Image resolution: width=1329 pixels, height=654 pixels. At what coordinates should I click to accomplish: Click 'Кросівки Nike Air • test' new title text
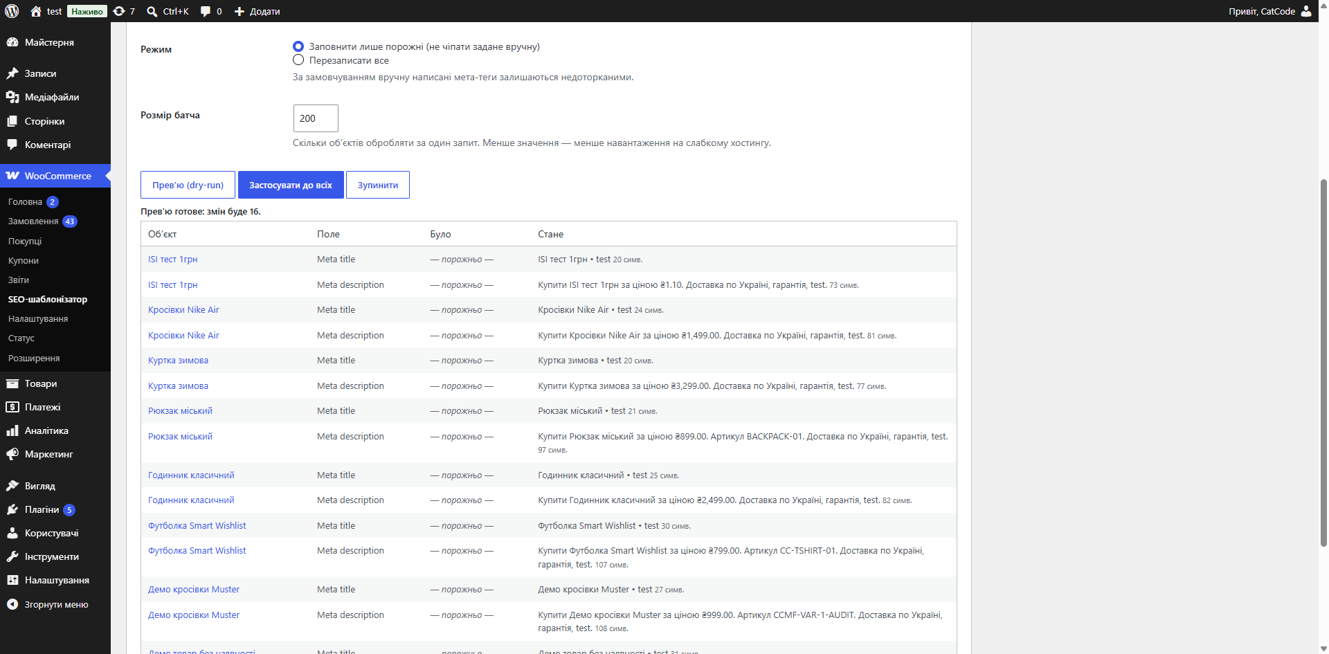[585, 310]
